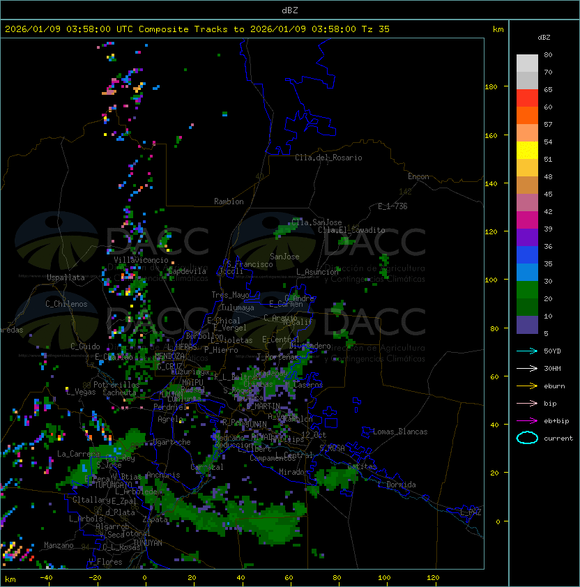The image size is (580, 587).
Task: Click the Potrerillos label
Action: tap(116, 385)
